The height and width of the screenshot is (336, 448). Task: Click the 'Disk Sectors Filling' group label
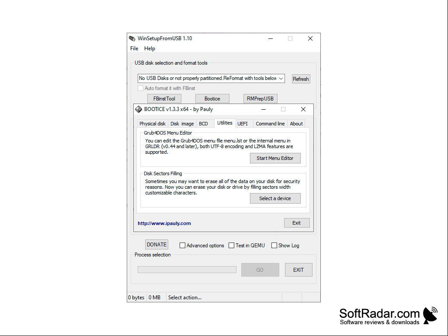[163, 173]
